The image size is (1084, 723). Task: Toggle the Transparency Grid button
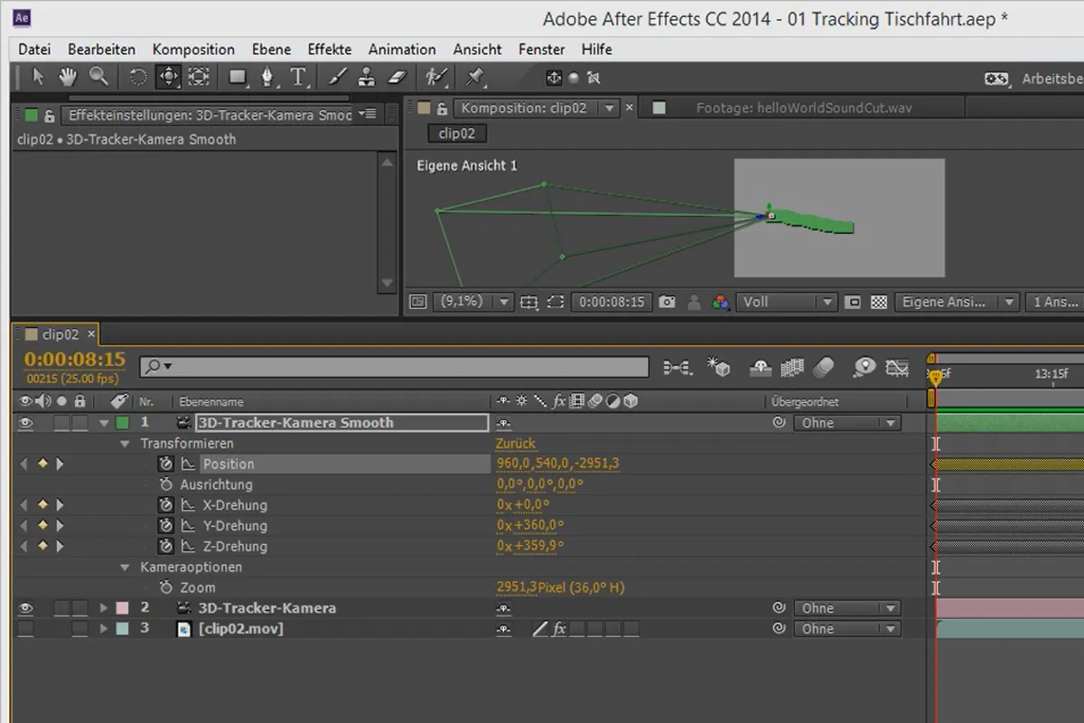tap(878, 302)
